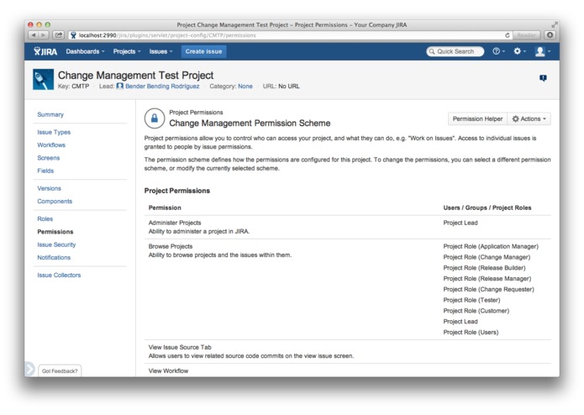The image size is (584, 415).
Task: Reload the page with the refresh icon
Action: coord(508,35)
